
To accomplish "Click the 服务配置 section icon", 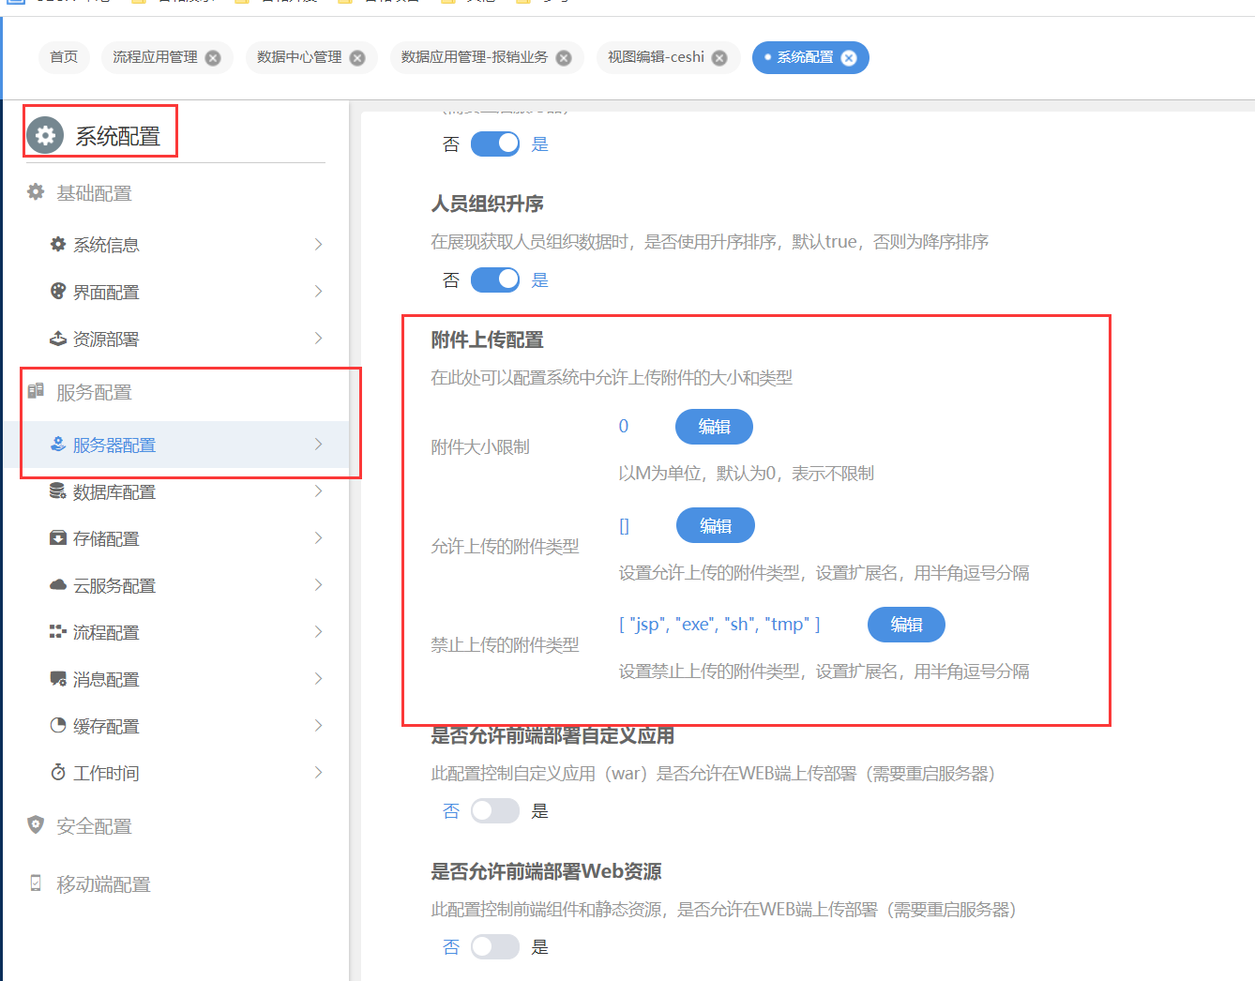I will [x=36, y=391].
